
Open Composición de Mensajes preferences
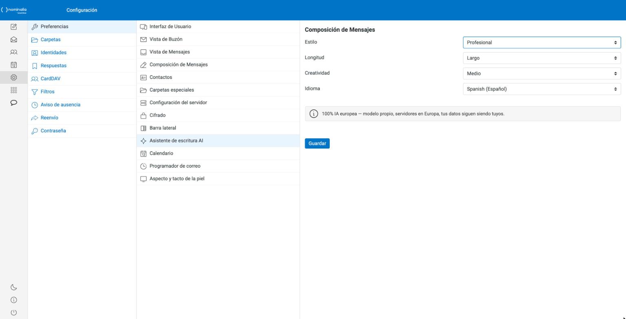point(218,64)
